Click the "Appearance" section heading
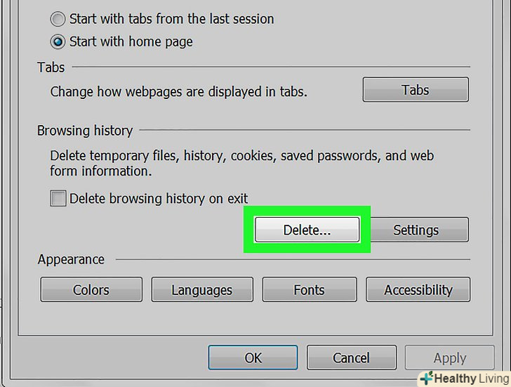Image resolution: width=511 pixels, height=387 pixels. pyautogui.click(x=71, y=259)
